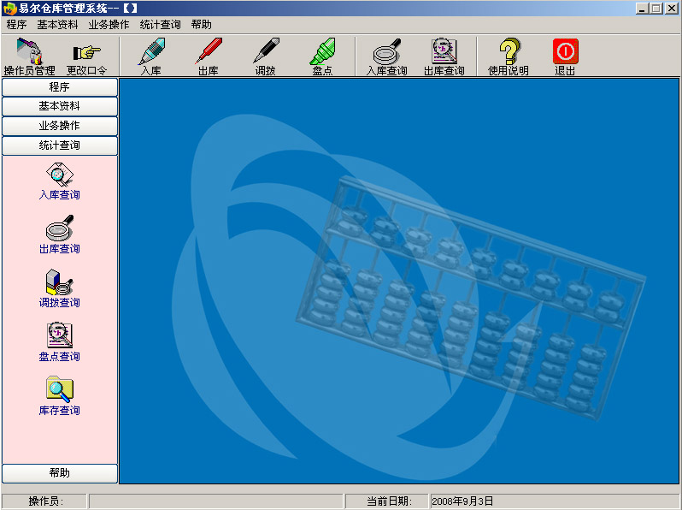Screen dimensions: 682x510
Task: Open 操作员管理 from the toolbar
Action: click(29, 56)
